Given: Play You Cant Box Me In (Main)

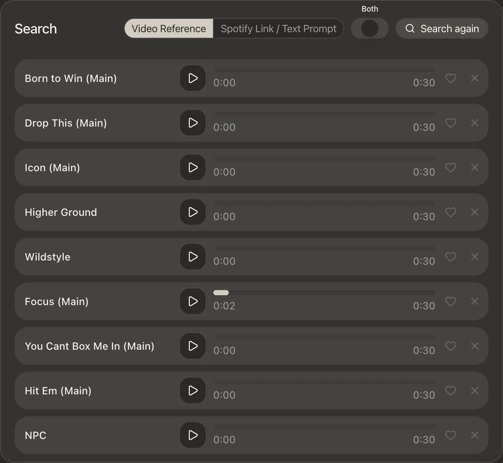Looking at the screenshot, I should pos(193,346).
